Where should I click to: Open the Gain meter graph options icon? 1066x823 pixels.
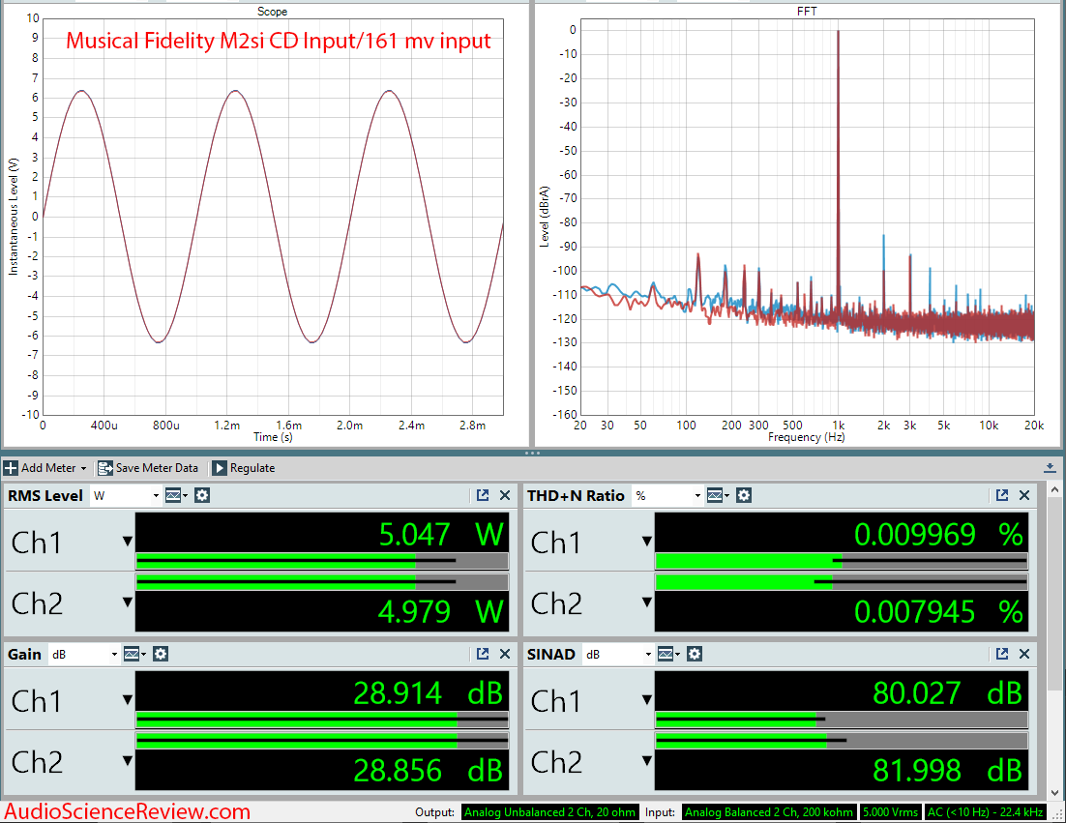click(x=134, y=654)
